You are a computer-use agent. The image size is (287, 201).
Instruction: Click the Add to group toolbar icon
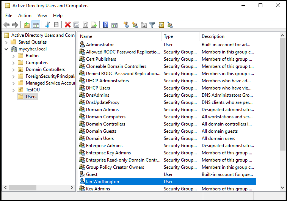pyautogui.click(x=170, y=25)
